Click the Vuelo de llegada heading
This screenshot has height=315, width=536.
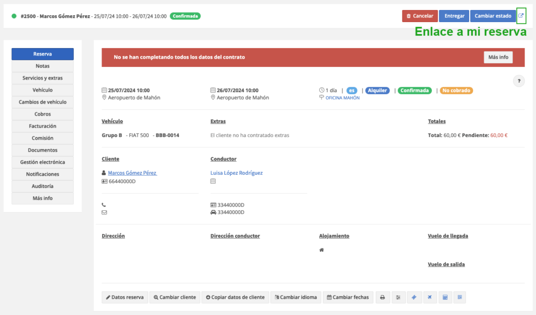click(448, 236)
